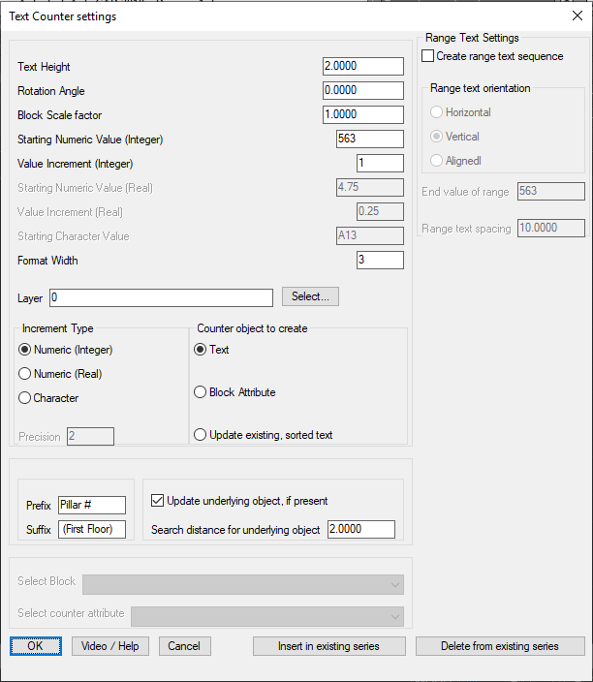Select Numeric (Real) increment type

(x=26, y=374)
